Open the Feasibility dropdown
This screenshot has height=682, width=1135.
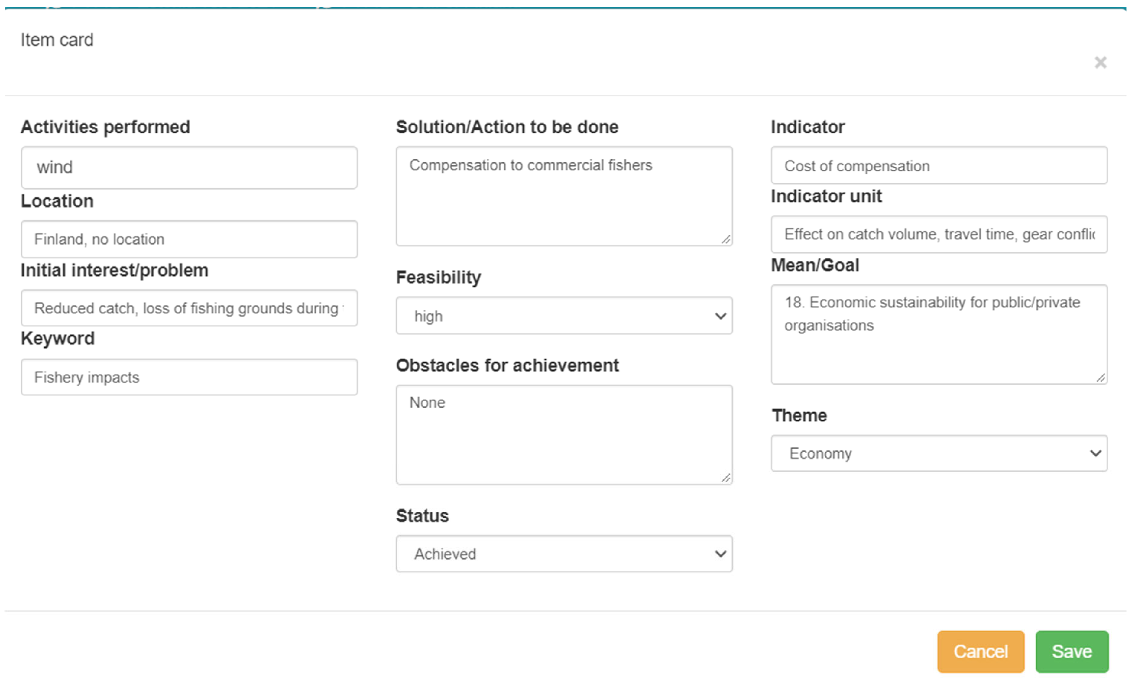coord(563,316)
